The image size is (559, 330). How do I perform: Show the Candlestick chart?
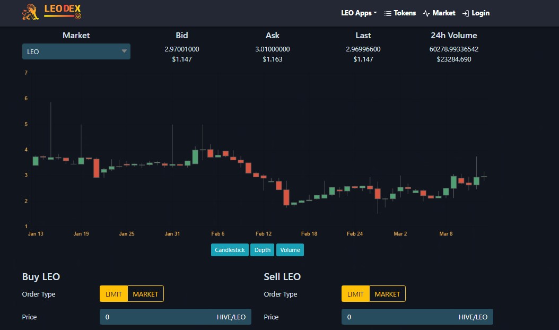(x=230, y=250)
